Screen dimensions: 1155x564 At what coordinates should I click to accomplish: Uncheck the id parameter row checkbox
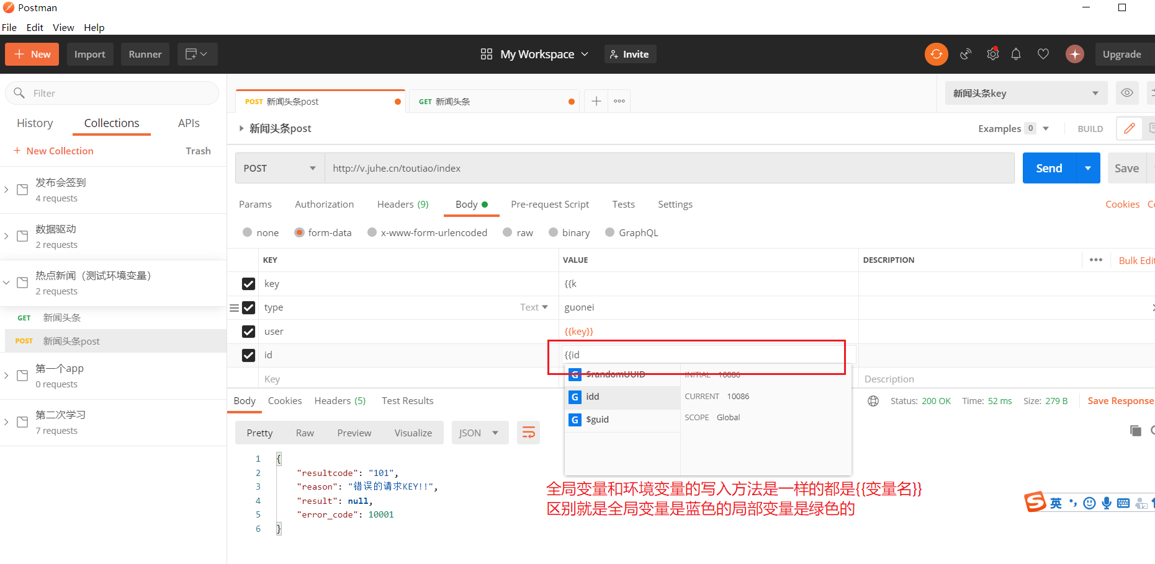248,355
